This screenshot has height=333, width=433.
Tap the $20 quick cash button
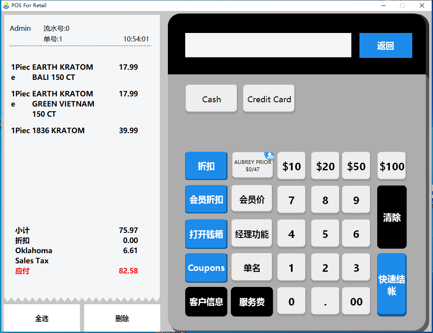tap(325, 166)
